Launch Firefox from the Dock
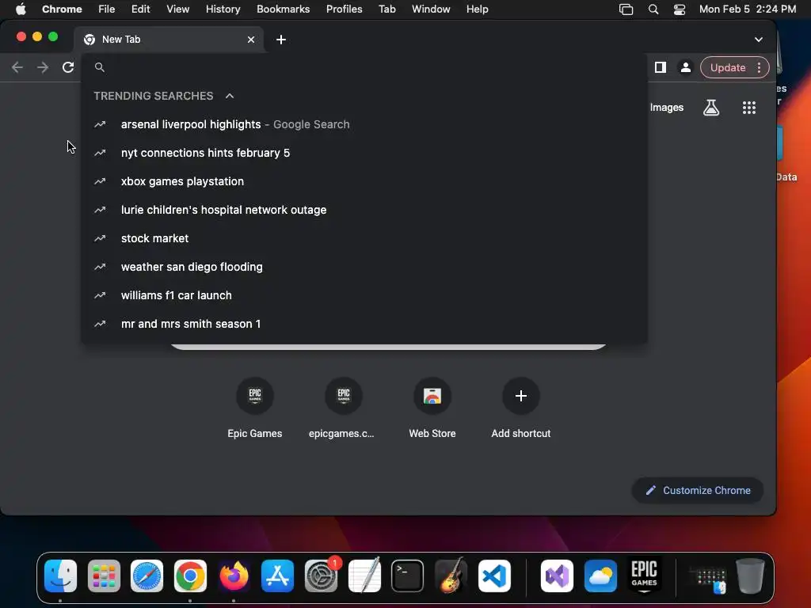 tap(234, 576)
